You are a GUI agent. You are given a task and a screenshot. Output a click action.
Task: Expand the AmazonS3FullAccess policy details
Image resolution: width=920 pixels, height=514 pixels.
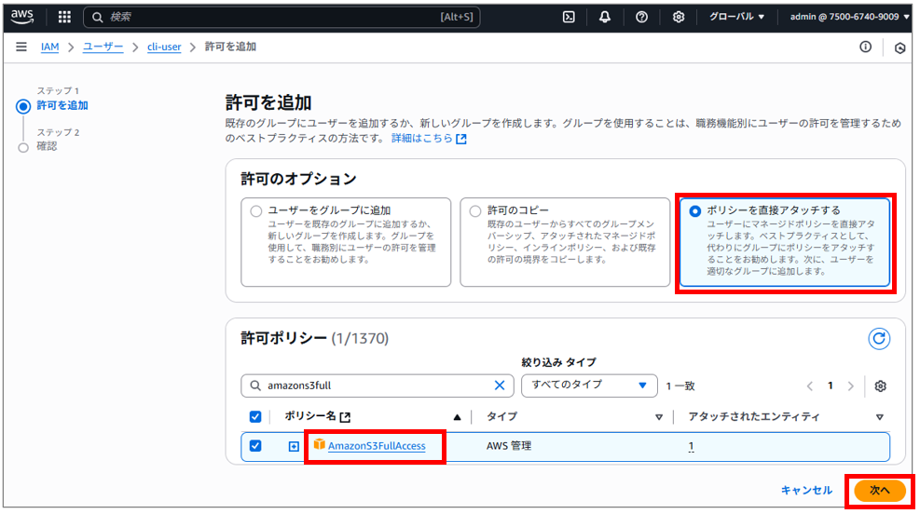294,447
